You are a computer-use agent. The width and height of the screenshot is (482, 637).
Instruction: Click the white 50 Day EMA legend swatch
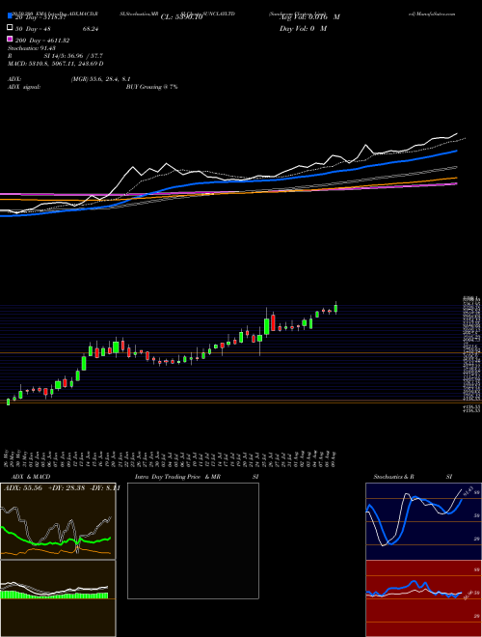click(x=10, y=28)
